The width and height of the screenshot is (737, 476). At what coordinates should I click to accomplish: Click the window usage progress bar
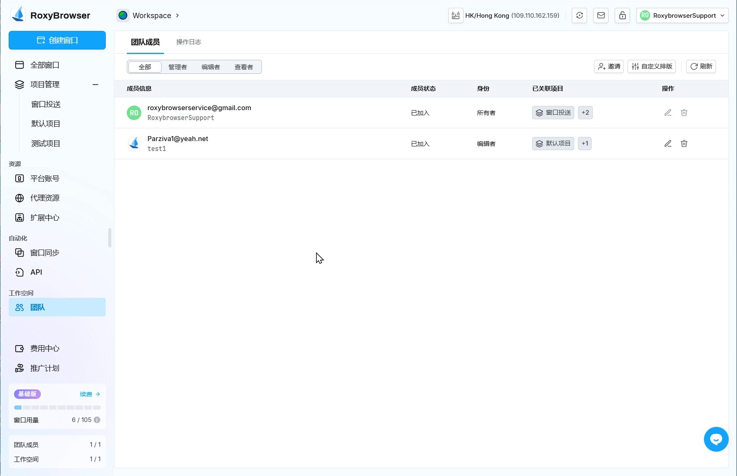coord(57,408)
